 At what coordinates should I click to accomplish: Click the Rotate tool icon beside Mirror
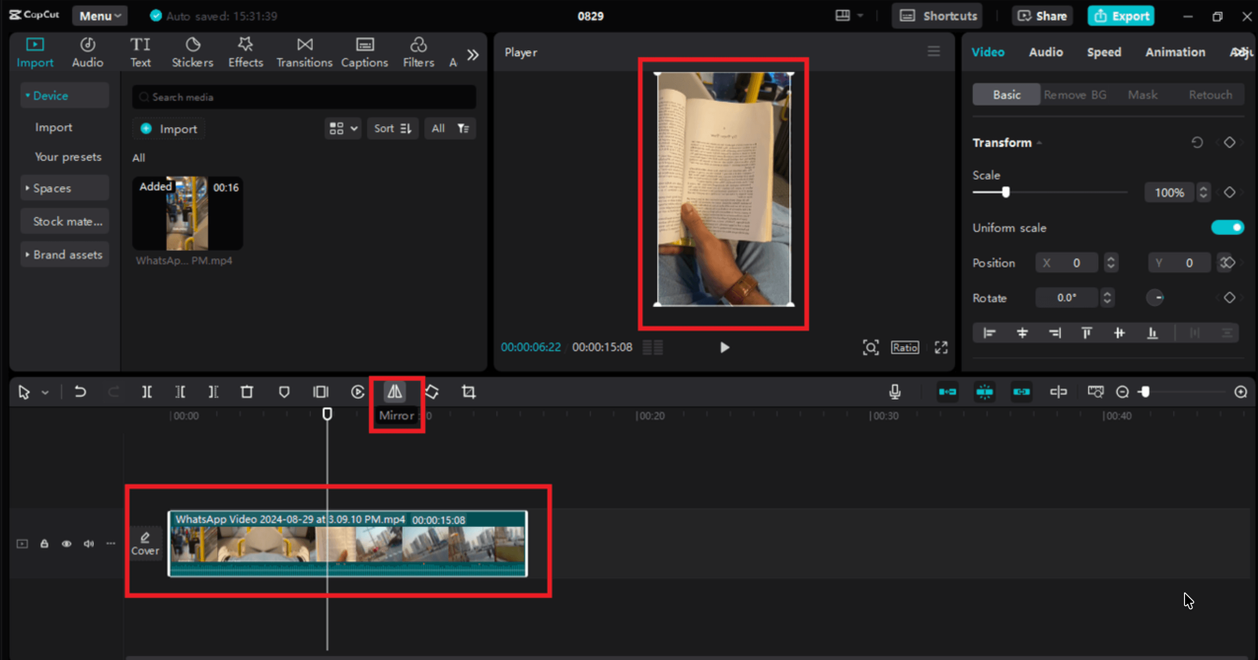click(x=432, y=392)
